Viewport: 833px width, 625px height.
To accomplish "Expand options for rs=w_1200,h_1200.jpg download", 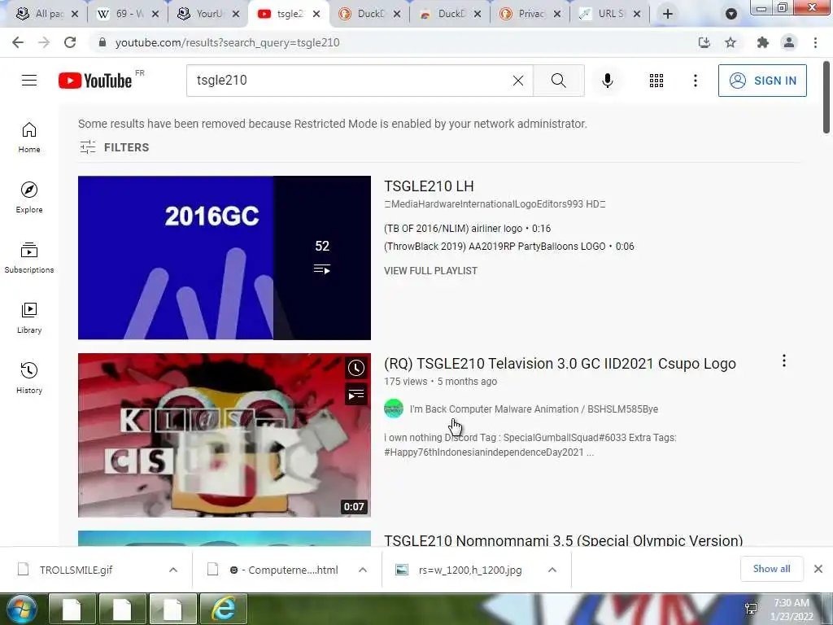I will pos(552,570).
